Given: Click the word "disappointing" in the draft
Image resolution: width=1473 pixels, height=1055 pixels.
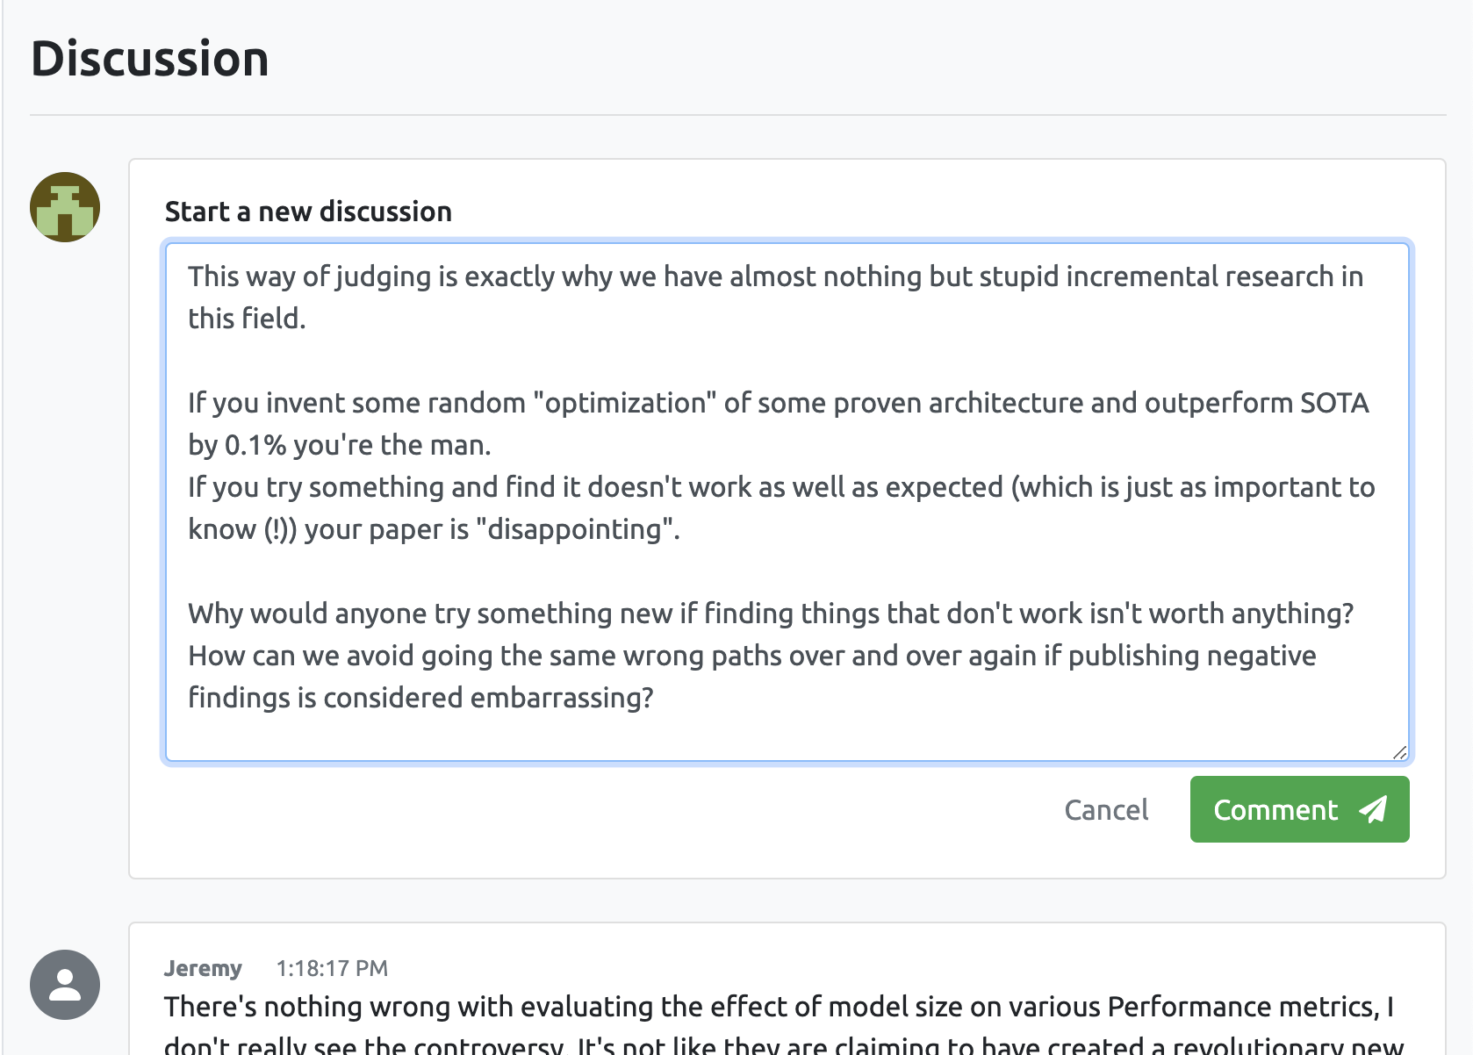Looking at the screenshot, I should (x=576, y=529).
